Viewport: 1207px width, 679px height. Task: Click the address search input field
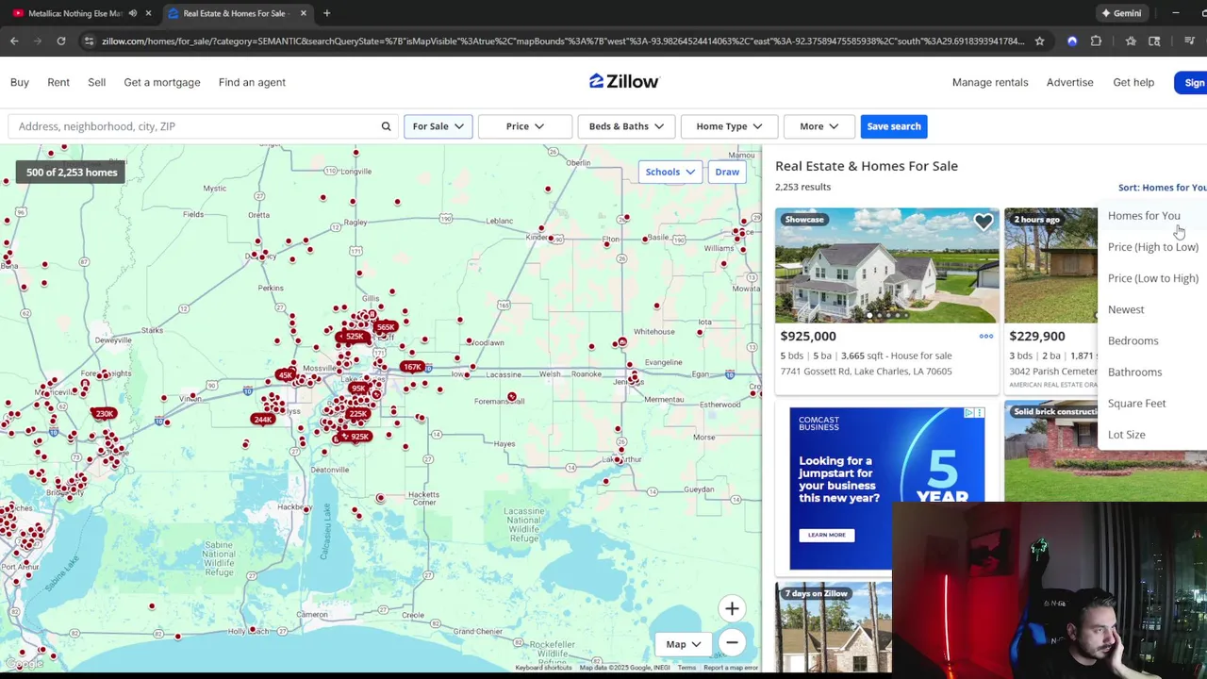[193, 126]
